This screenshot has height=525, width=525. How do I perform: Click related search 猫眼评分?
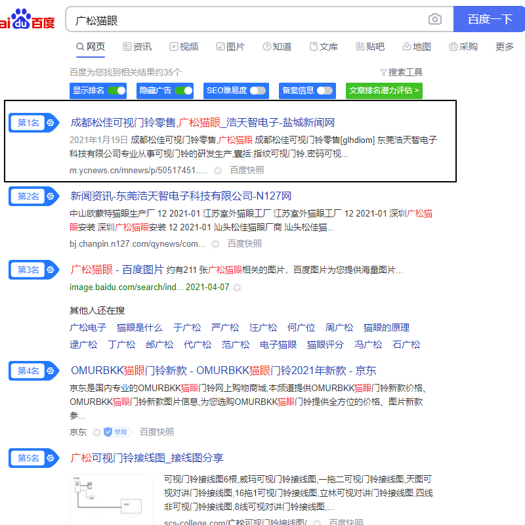325,345
